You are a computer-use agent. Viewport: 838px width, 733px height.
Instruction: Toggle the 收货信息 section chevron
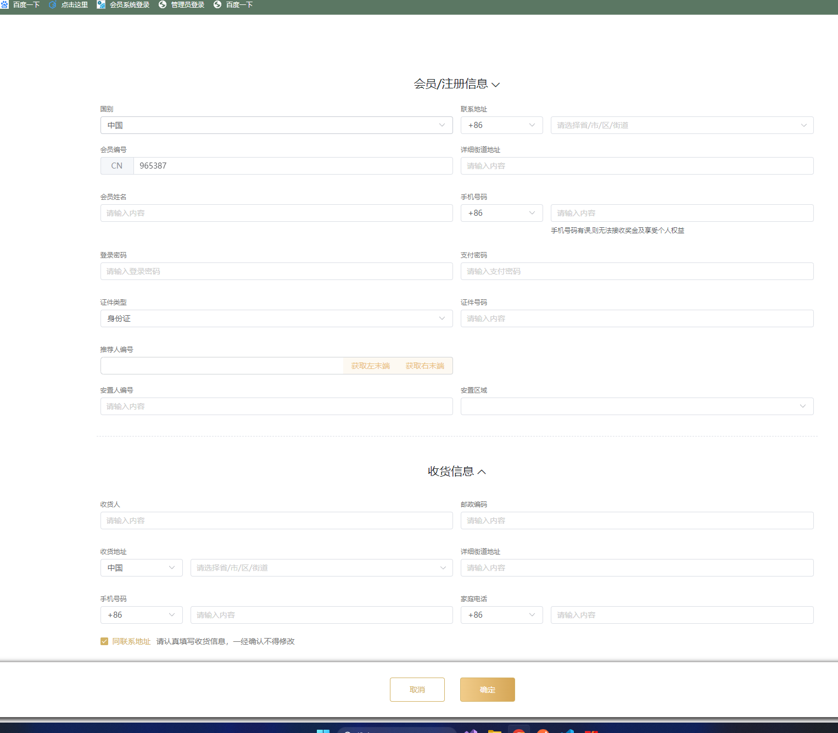click(482, 472)
